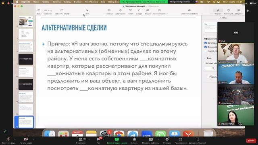258x145 pixels.
Task: Expand the arrow next to subtitles
Action: coord(158,139)
